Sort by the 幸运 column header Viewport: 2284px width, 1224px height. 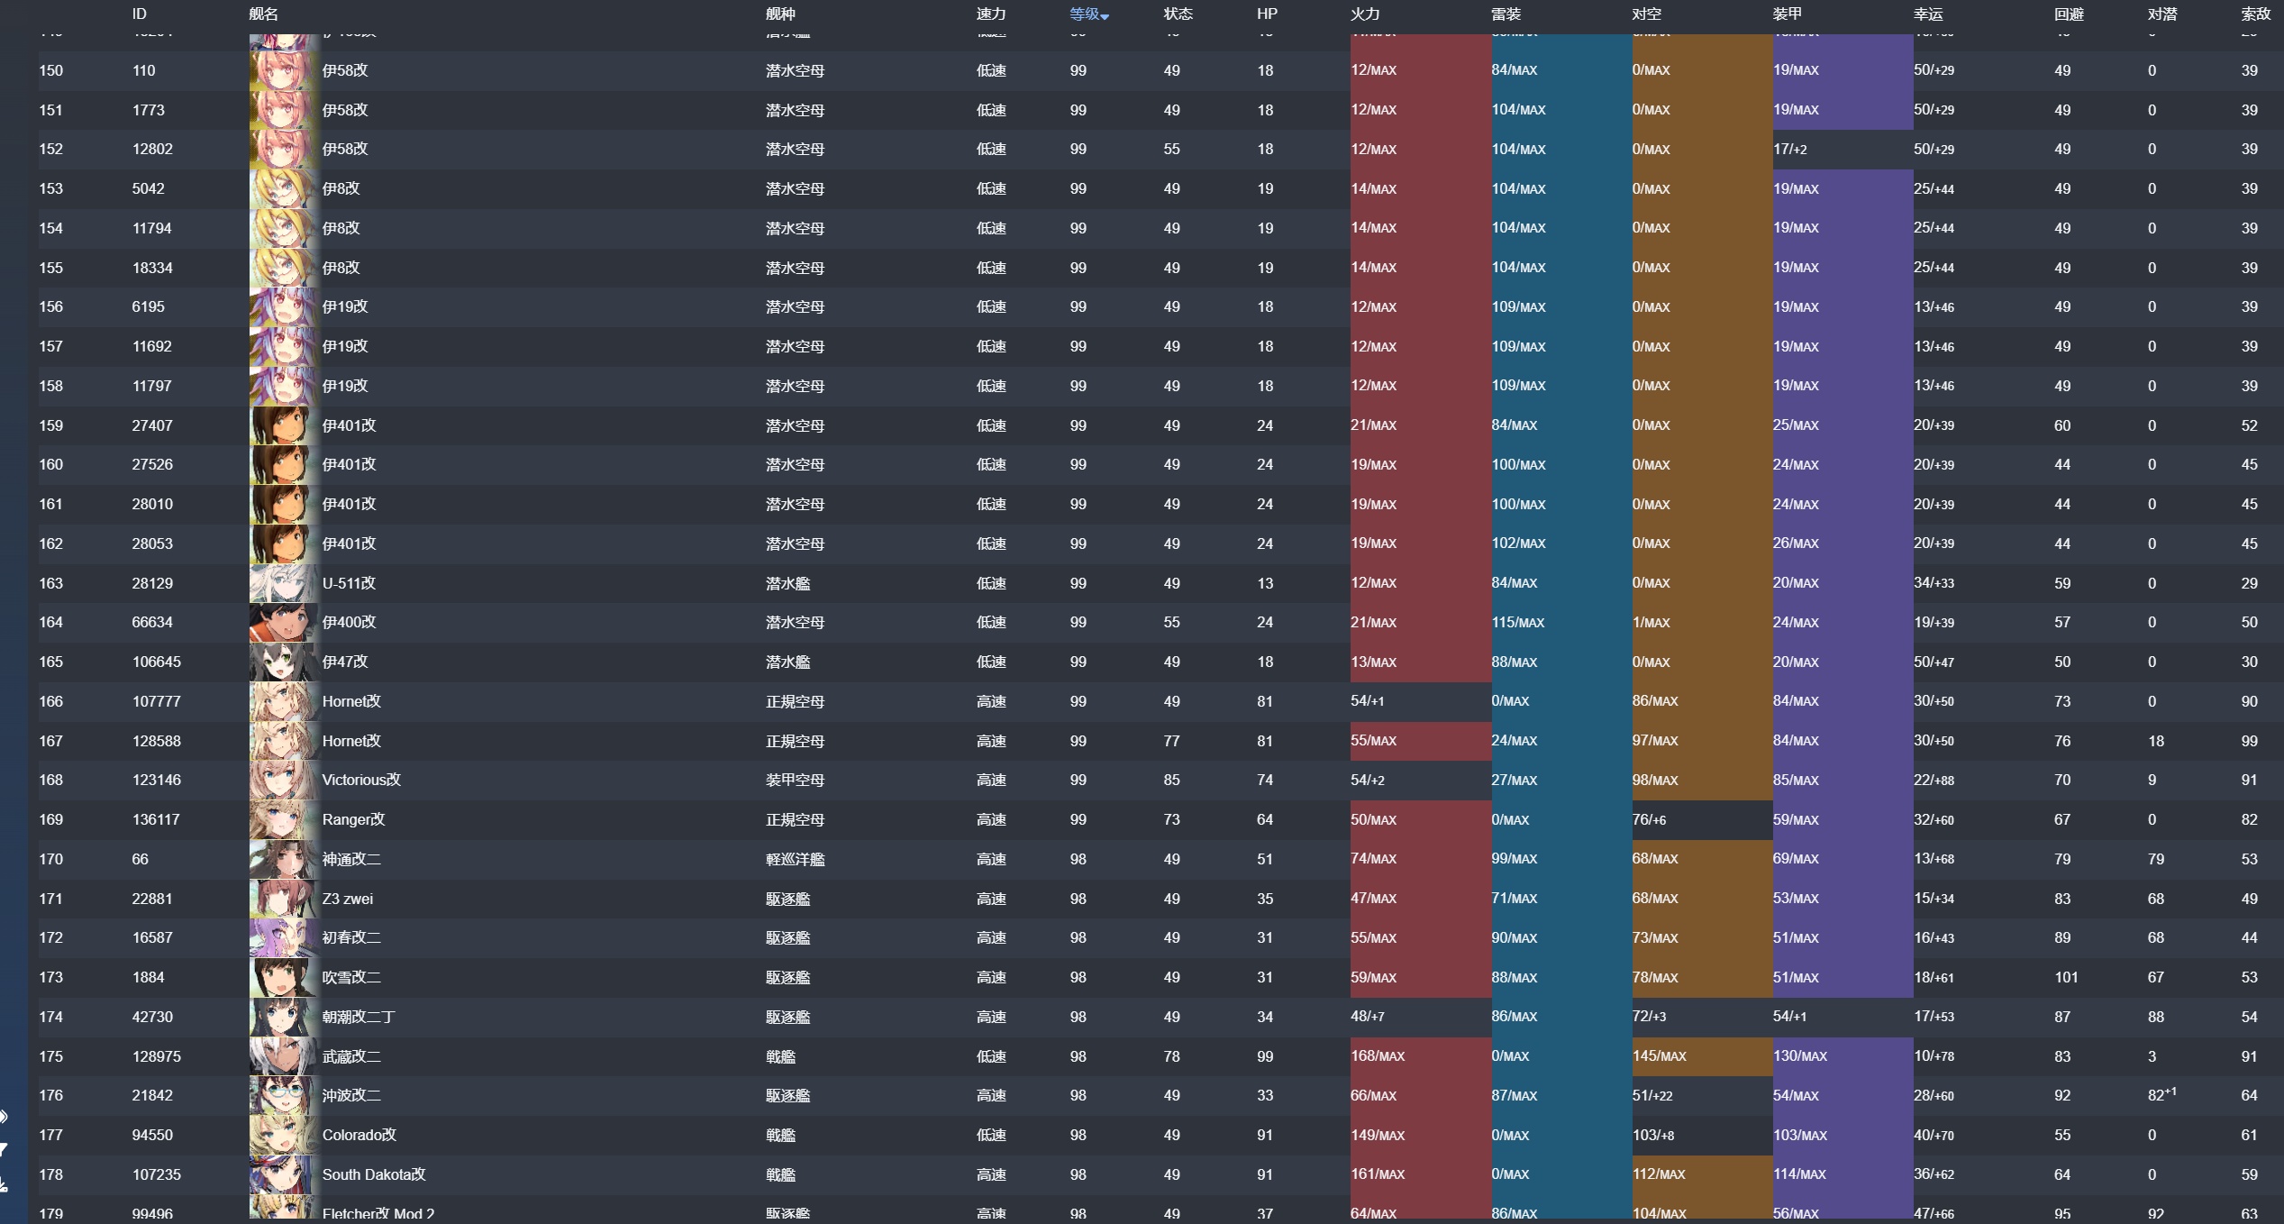pyautogui.click(x=1927, y=14)
